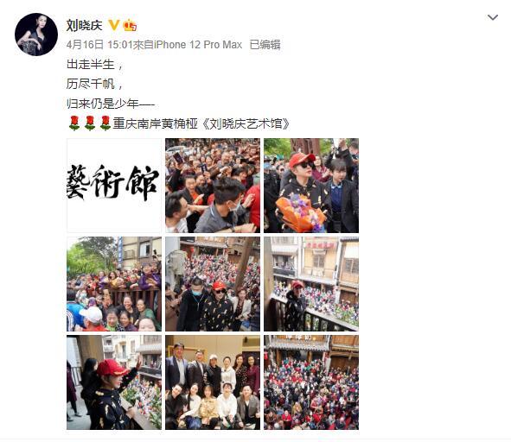
Task: Click the first rose emoji
Action: (74, 123)
